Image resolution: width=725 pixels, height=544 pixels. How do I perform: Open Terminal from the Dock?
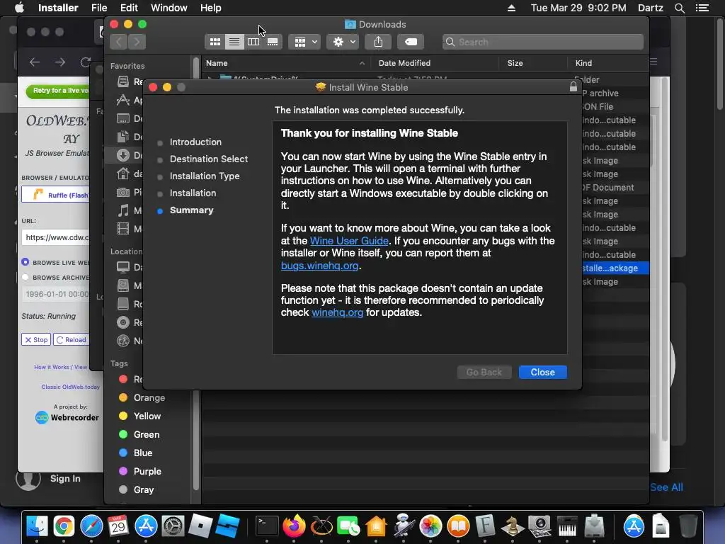[x=267, y=526]
